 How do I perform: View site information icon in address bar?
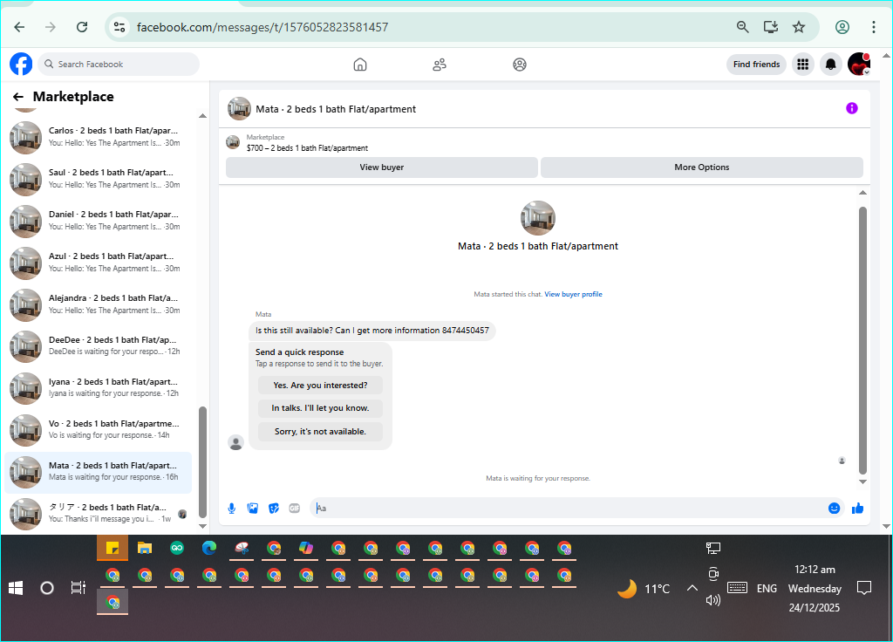(x=119, y=27)
